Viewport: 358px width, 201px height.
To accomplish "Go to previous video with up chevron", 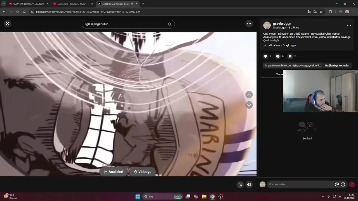I will [249, 95].
